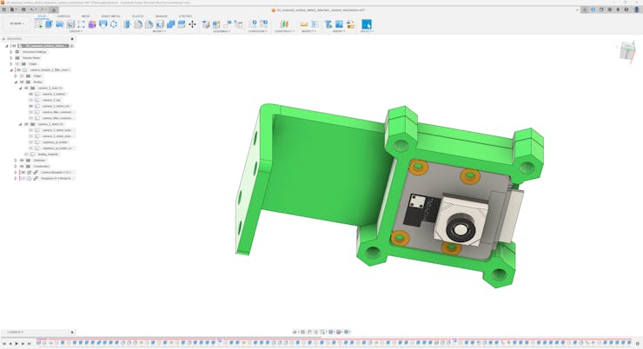643x349 pixels.
Task: Click the Select tool icon
Action: (366, 24)
